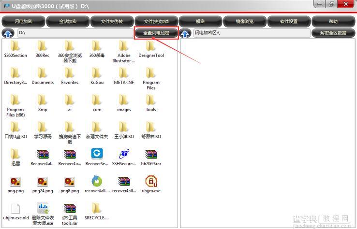The image size is (357, 229).
Task: Choose 文件(夹)加锁 option
Action: coord(156,21)
